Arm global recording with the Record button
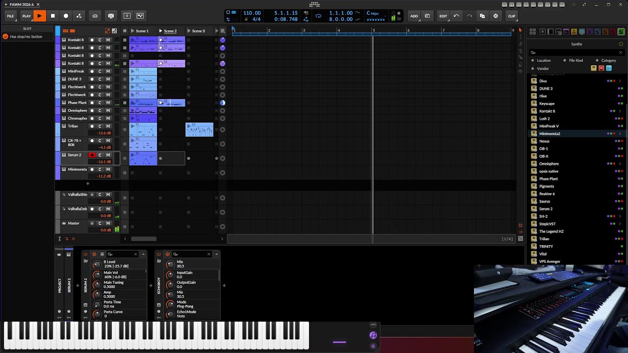This screenshot has height=353, width=628. coord(66,16)
